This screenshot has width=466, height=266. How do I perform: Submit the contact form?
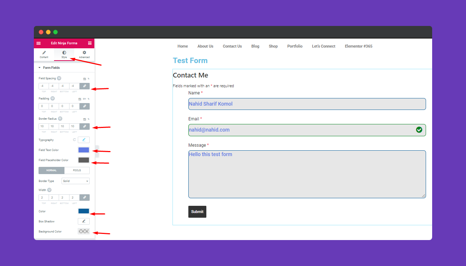pyautogui.click(x=197, y=212)
